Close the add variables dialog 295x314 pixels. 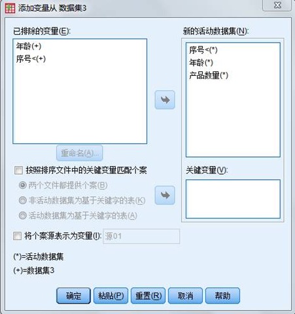pyautogui.click(x=277, y=5)
